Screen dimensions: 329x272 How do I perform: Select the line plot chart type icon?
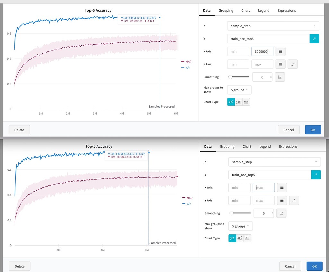click(232, 102)
